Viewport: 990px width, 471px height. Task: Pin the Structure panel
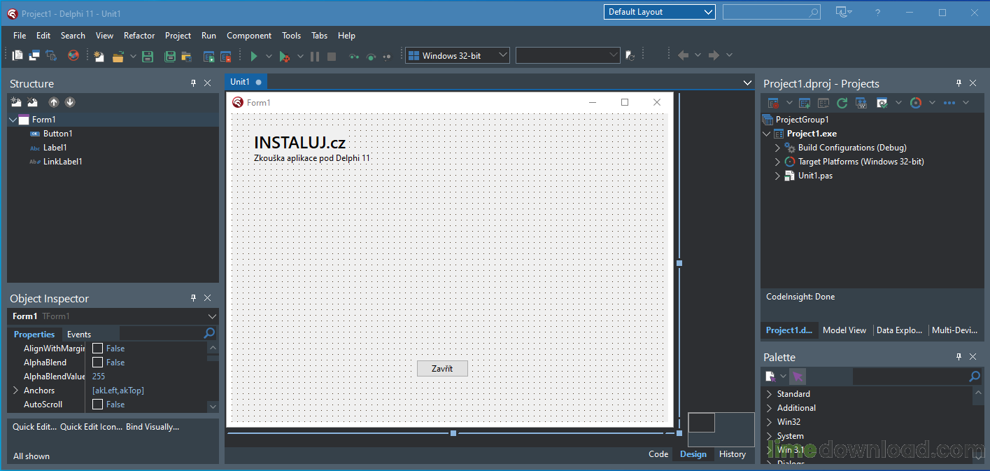(x=194, y=83)
